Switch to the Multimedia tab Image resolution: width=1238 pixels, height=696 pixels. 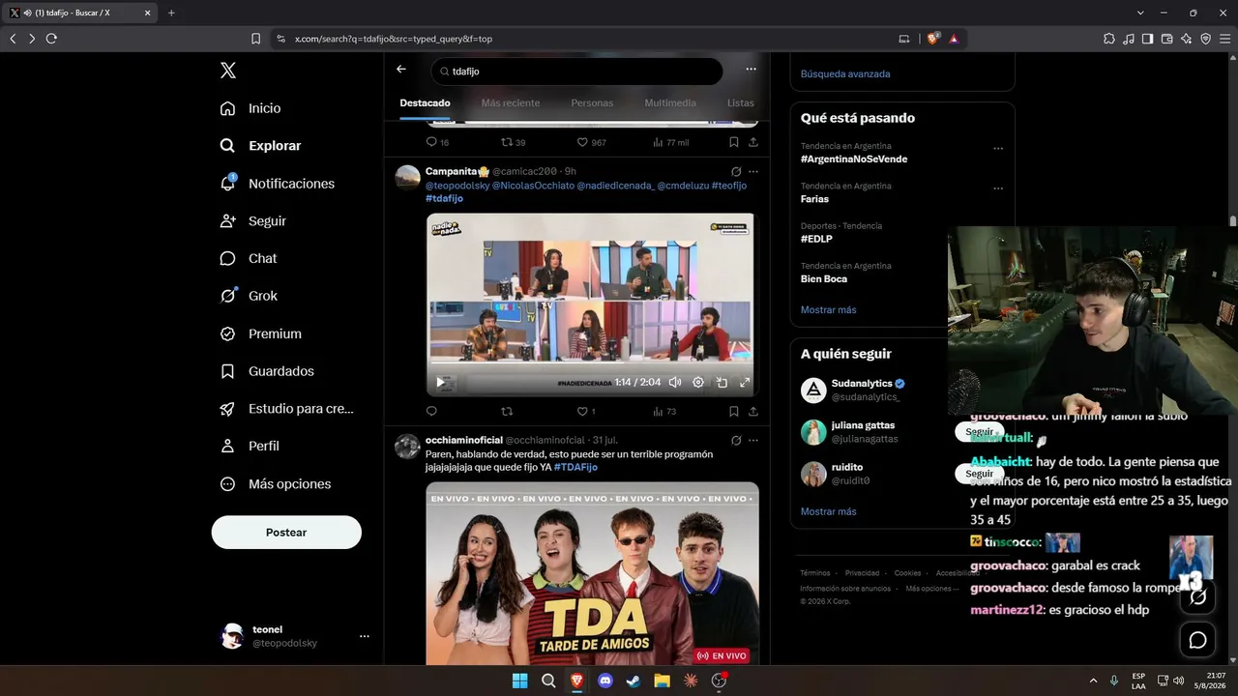tap(670, 103)
